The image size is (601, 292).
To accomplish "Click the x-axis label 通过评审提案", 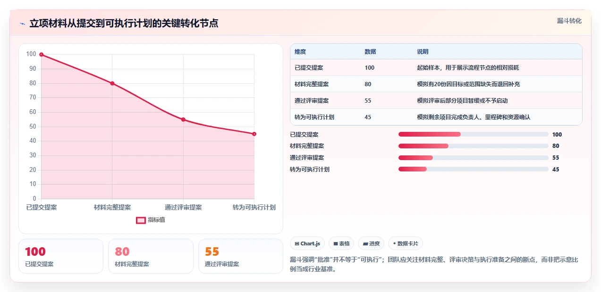I will click(183, 207).
